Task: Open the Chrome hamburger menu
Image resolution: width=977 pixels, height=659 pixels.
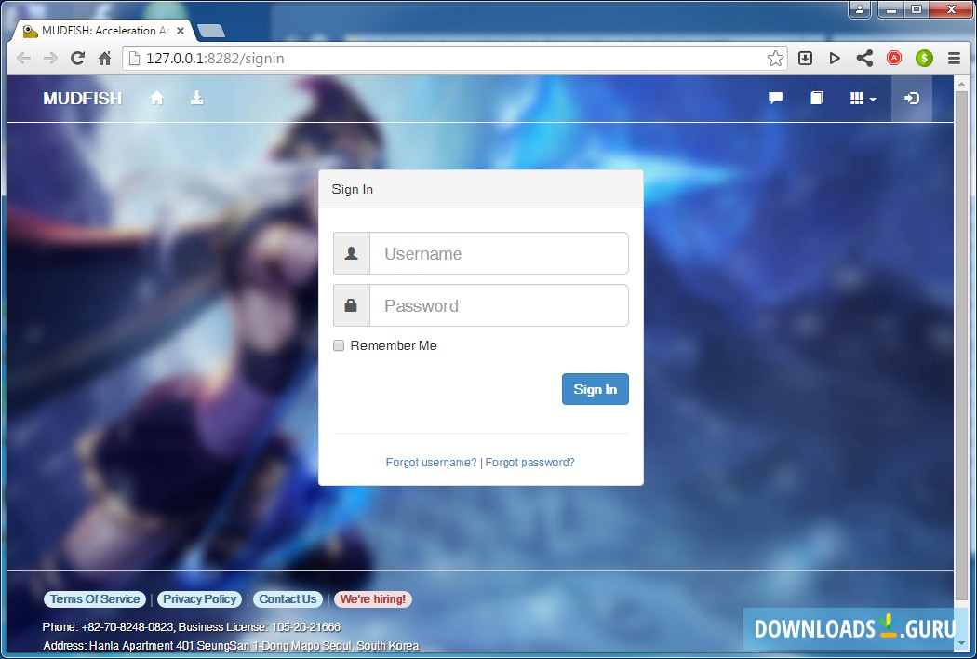Action: coord(954,58)
